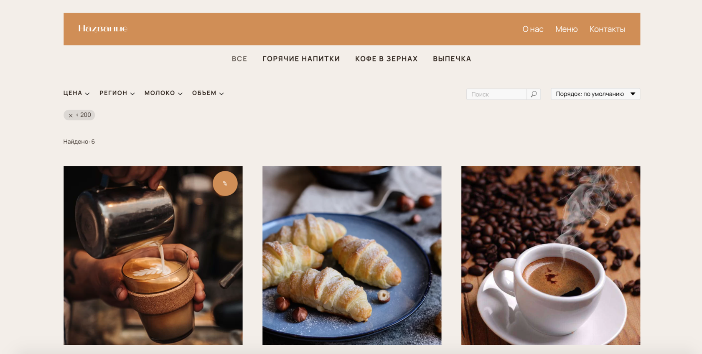
Task: Open the coffee cup with beans photo
Action: coord(551,255)
